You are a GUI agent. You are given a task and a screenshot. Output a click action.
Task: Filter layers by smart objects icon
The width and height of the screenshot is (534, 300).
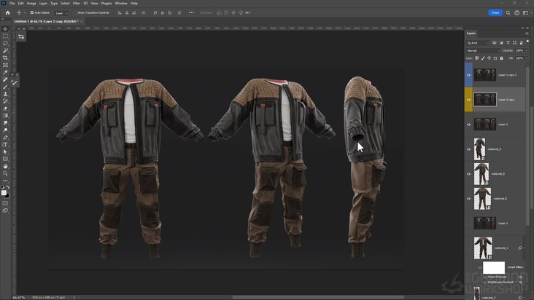point(521,43)
